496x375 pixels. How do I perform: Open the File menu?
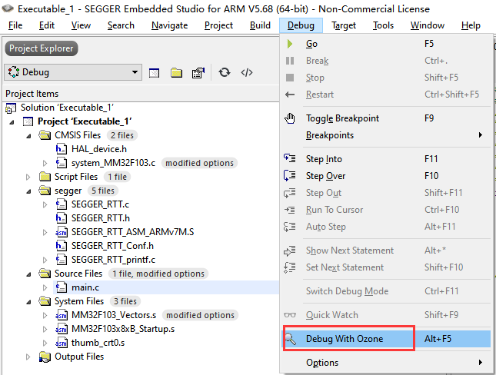15,25
